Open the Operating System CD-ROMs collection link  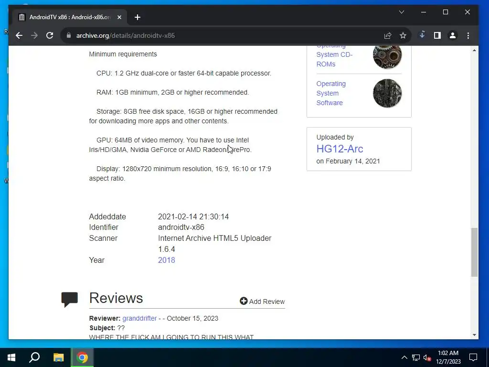point(334,55)
